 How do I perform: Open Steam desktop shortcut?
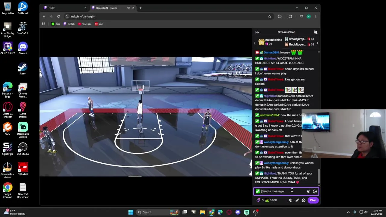point(23,69)
